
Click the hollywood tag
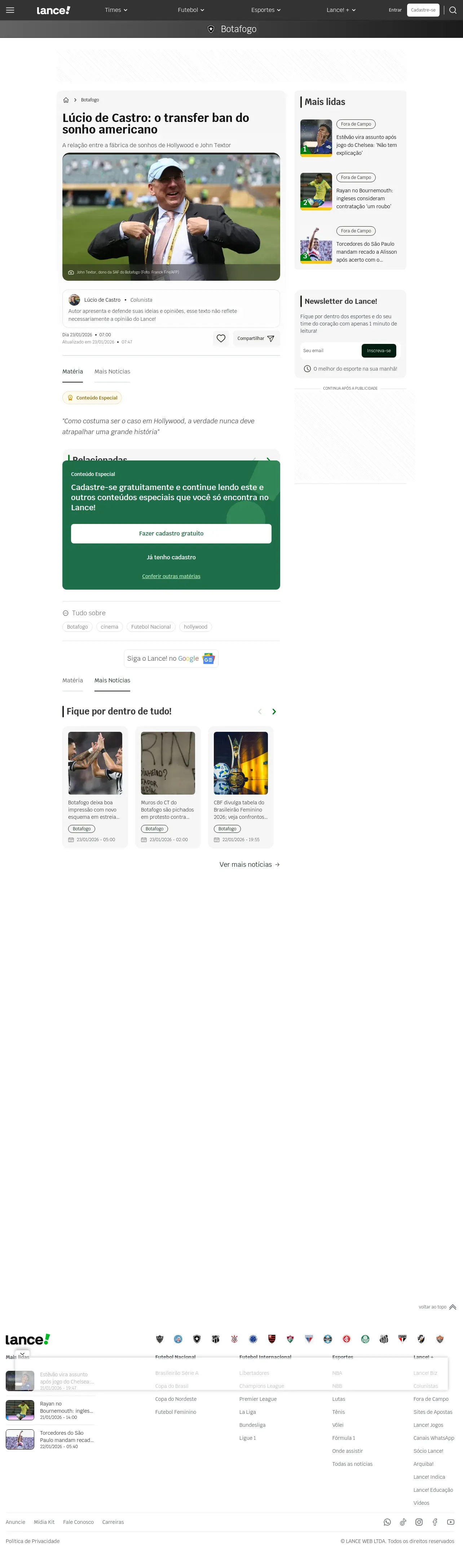click(x=195, y=627)
